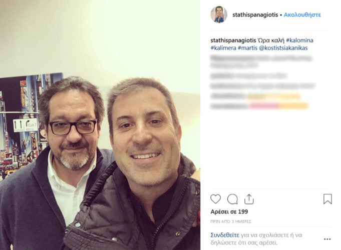Open stathispanagiotis username in the header

[255, 15]
